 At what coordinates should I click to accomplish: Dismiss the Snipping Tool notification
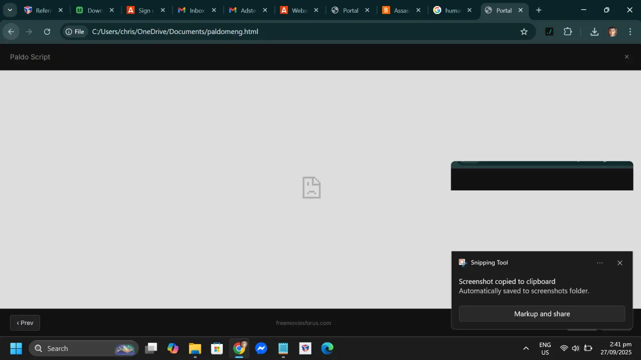(620, 263)
